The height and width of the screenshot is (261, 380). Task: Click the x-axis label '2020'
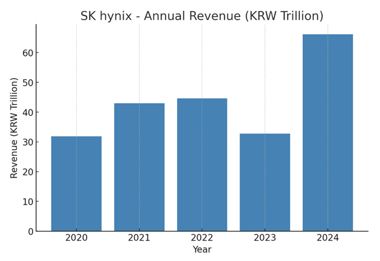pyautogui.click(x=77, y=238)
